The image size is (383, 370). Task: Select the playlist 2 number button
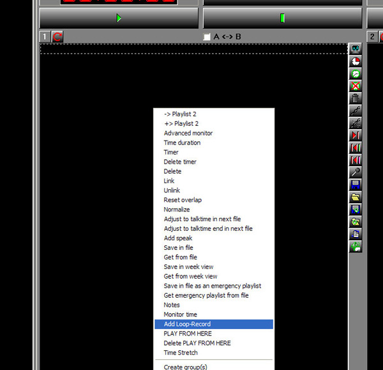[x=372, y=36]
